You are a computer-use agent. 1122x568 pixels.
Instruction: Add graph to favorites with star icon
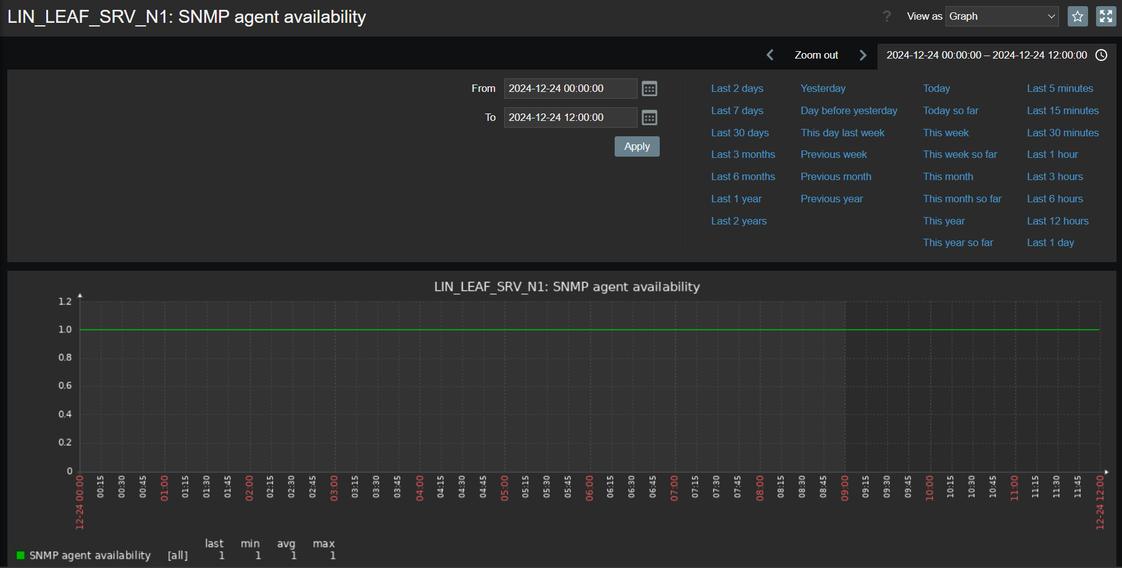click(1078, 17)
